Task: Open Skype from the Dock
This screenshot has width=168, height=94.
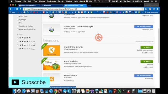Action: pyautogui.click(x=69, y=91)
